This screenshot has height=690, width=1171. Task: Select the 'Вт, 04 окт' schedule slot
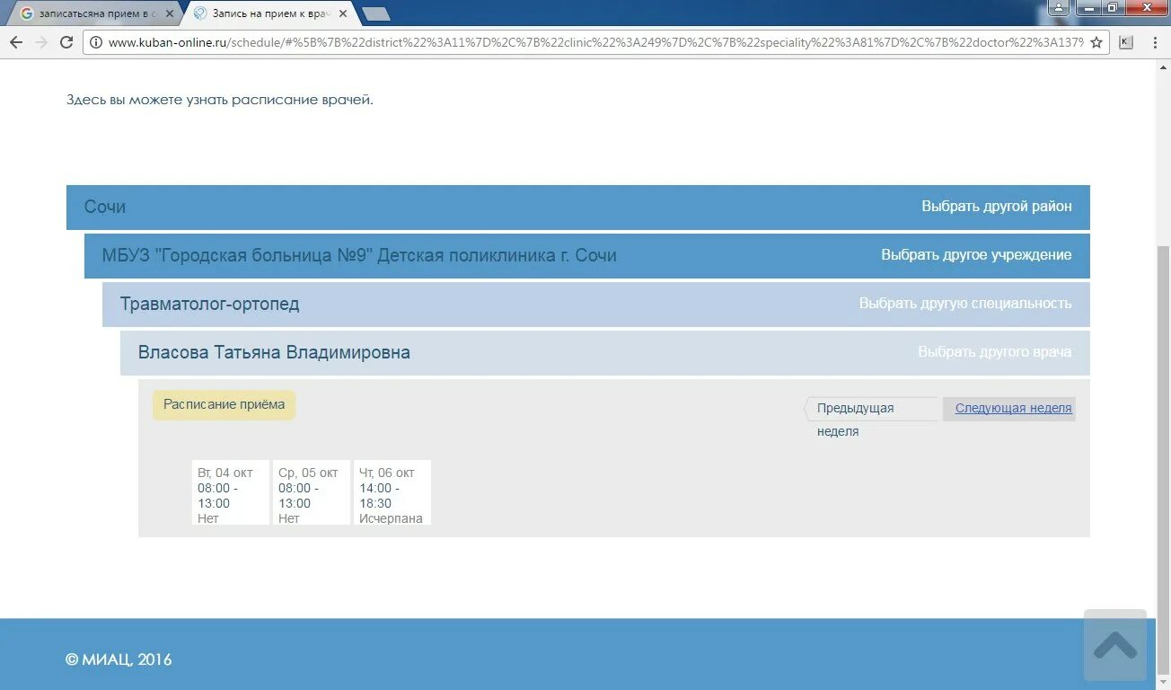tap(230, 493)
